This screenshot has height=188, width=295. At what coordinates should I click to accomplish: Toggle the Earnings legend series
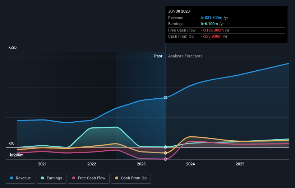tap(51, 178)
